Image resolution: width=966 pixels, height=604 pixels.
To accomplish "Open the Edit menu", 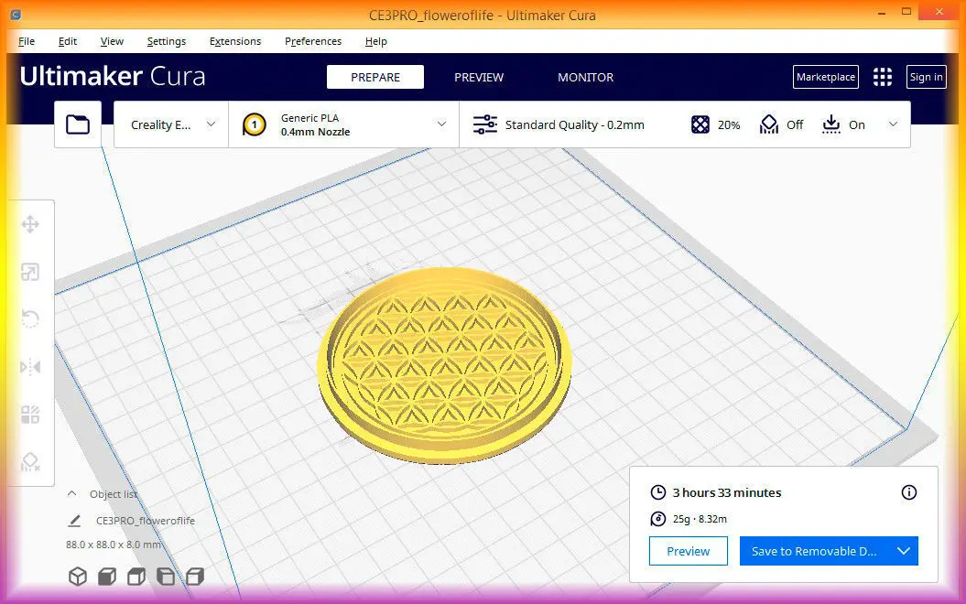I will click(68, 41).
